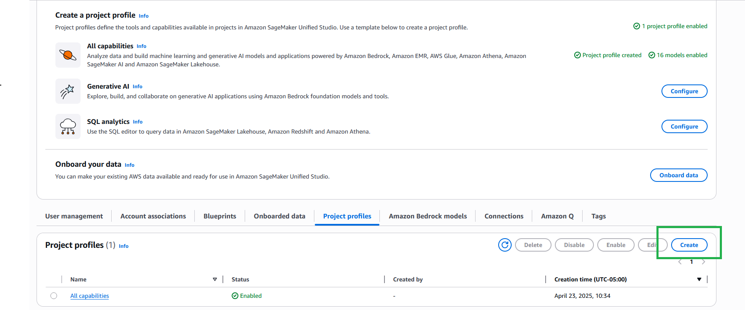Go to the previous page of profiles

click(x=680, y=262)
